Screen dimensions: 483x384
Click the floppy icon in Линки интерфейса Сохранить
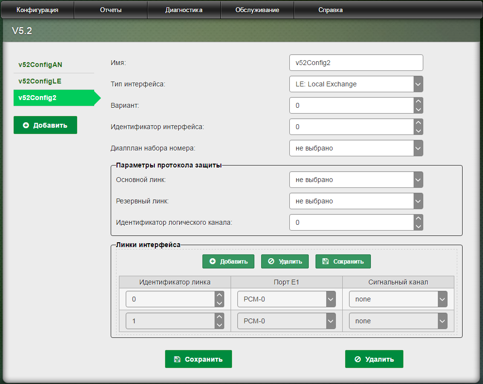click(325, 262)
